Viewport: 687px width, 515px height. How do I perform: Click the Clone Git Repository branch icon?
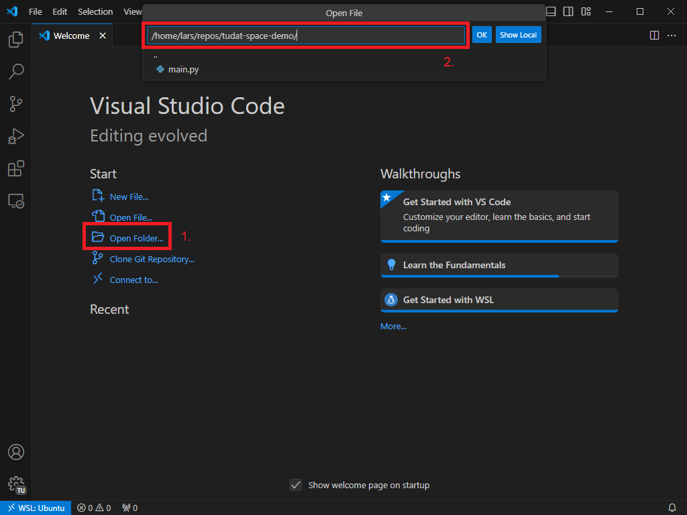tap(97, 258)
